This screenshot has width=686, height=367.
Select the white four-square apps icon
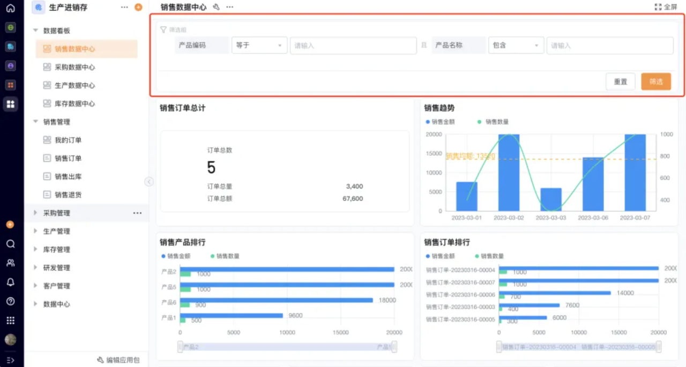10,104
